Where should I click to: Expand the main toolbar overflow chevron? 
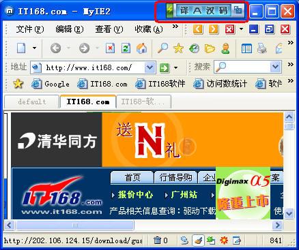coord(291,43)
